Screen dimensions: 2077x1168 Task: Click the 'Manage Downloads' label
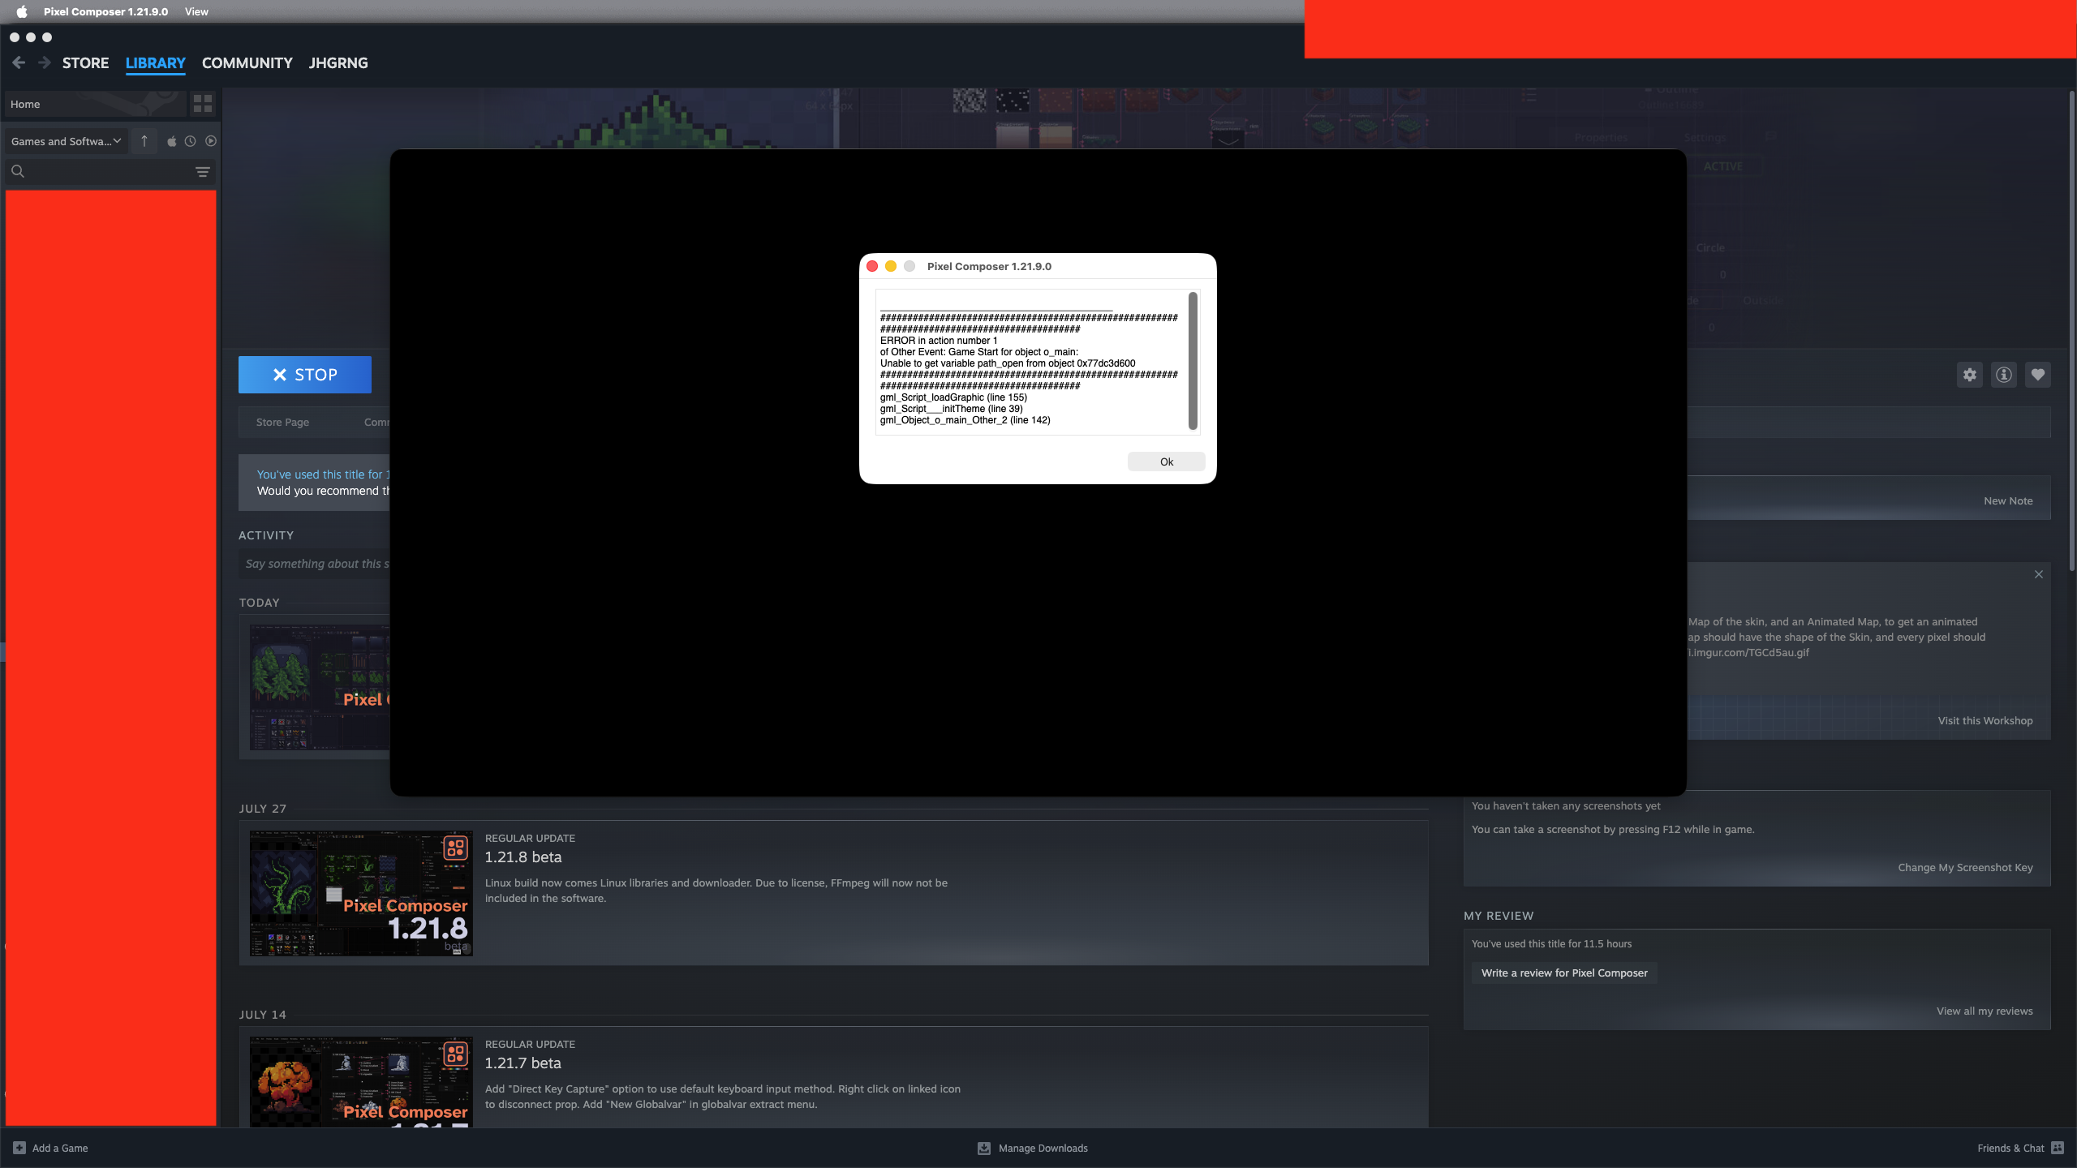[x=1043, y=1148]
